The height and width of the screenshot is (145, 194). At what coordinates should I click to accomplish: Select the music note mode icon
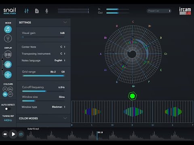click(8, 29)
